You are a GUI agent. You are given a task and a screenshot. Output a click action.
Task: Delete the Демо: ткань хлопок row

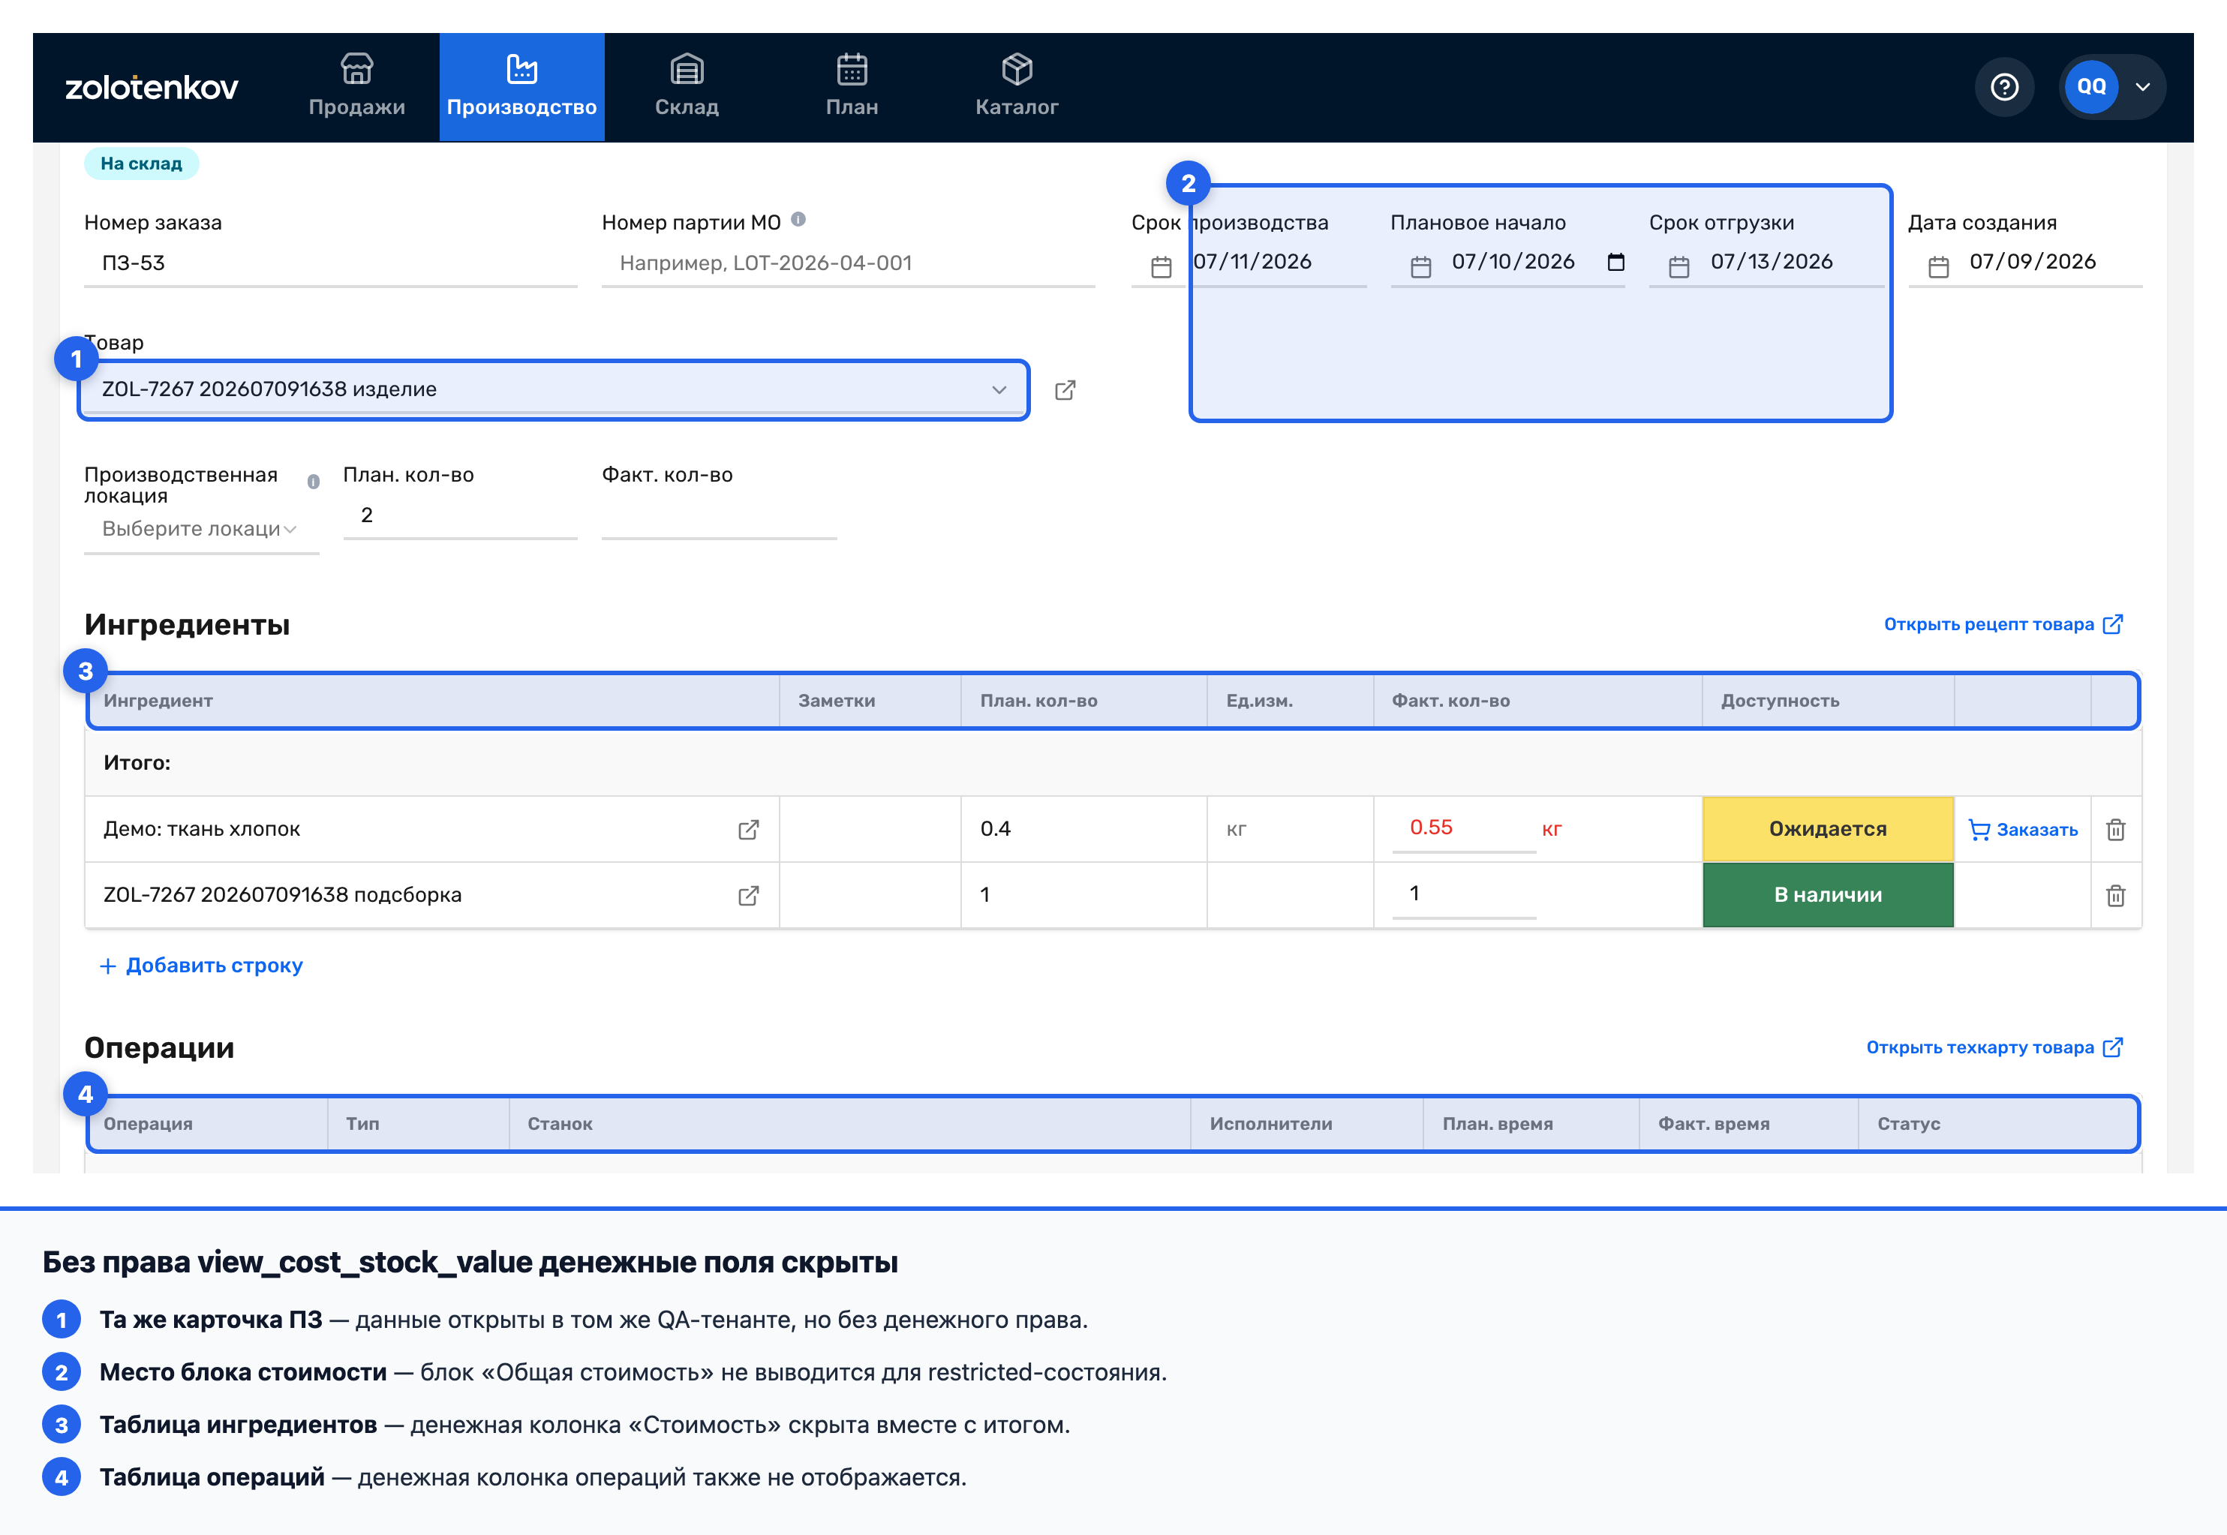click(2115, 829)
